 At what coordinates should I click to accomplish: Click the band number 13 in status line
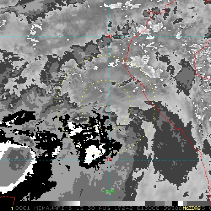(x=80, y=208)
